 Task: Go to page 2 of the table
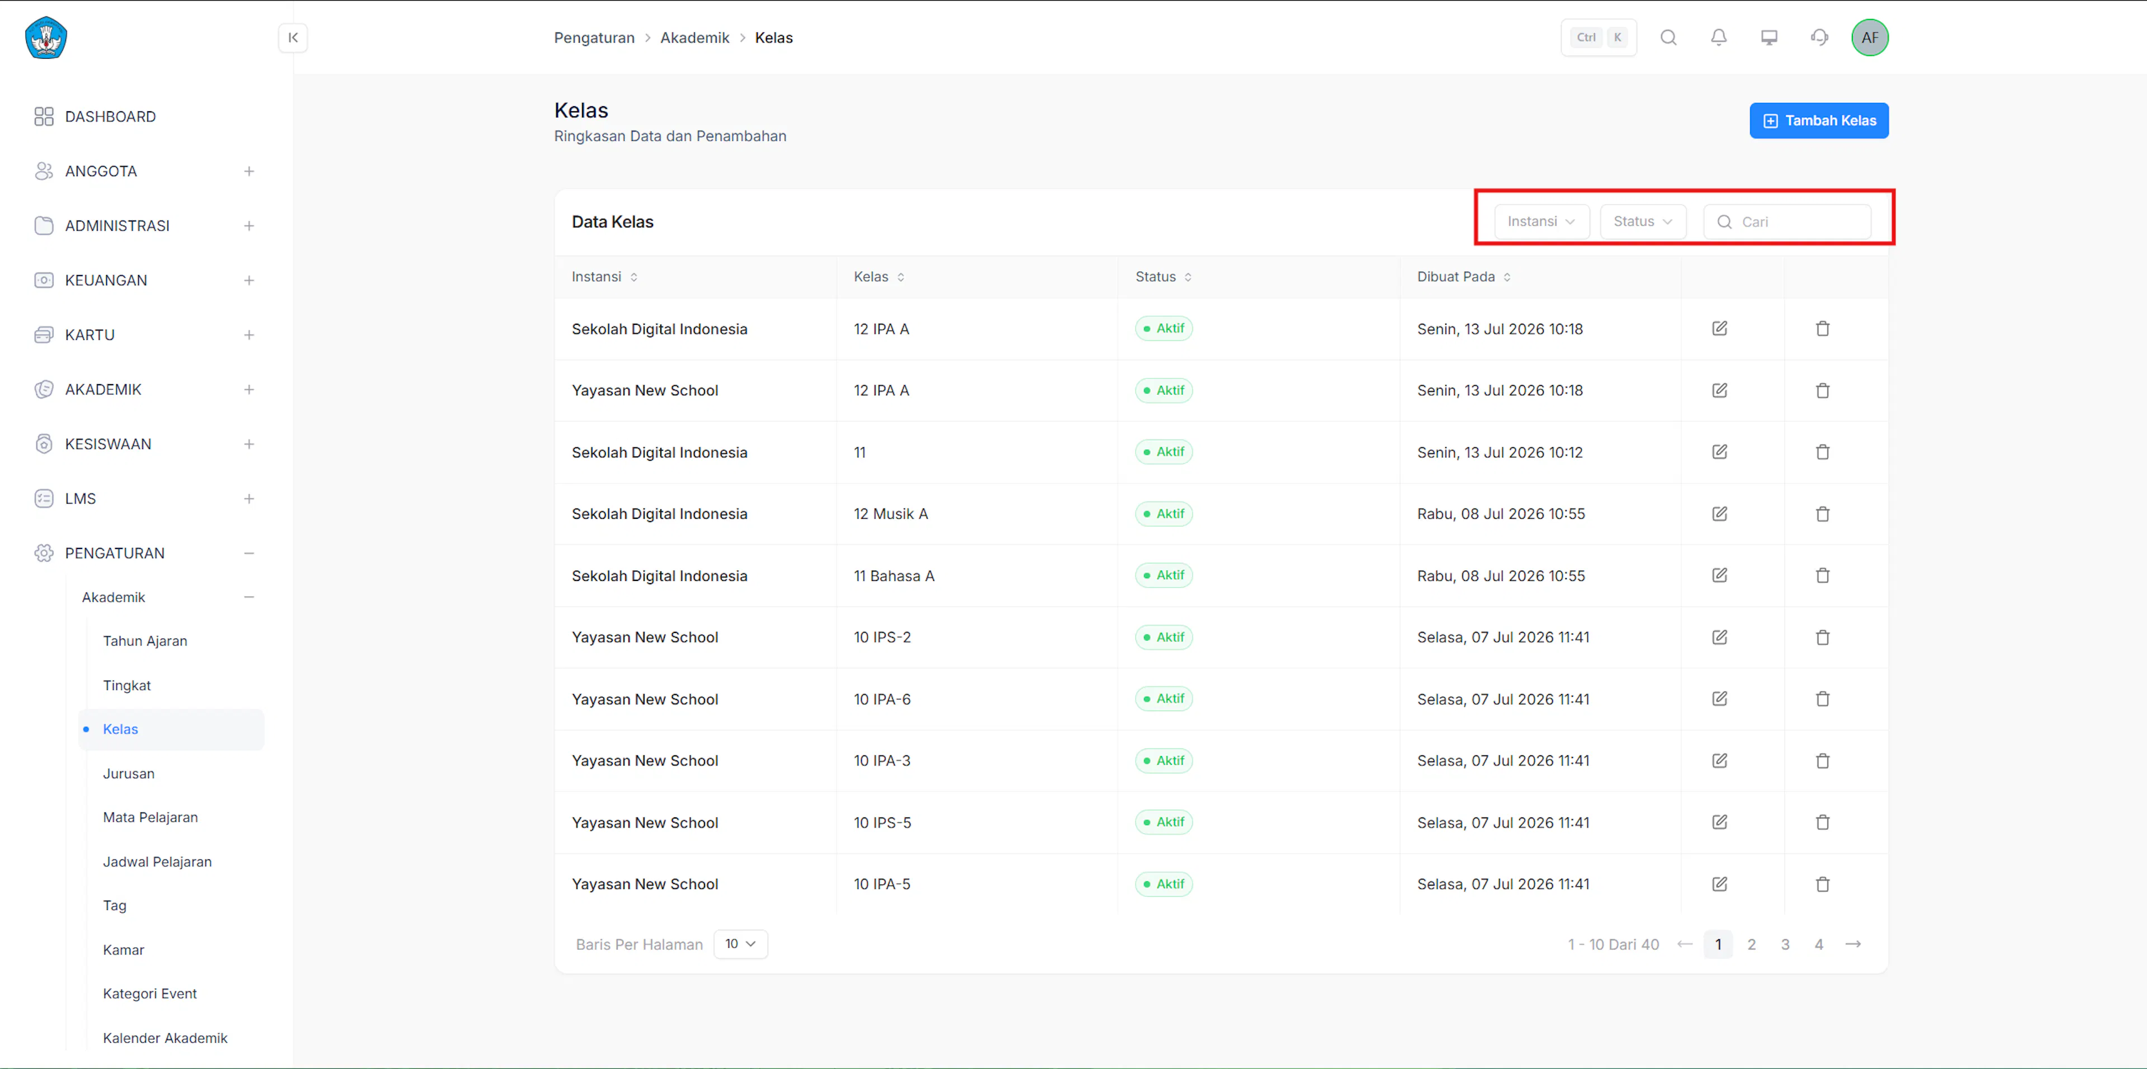(x=1751, y=944)
